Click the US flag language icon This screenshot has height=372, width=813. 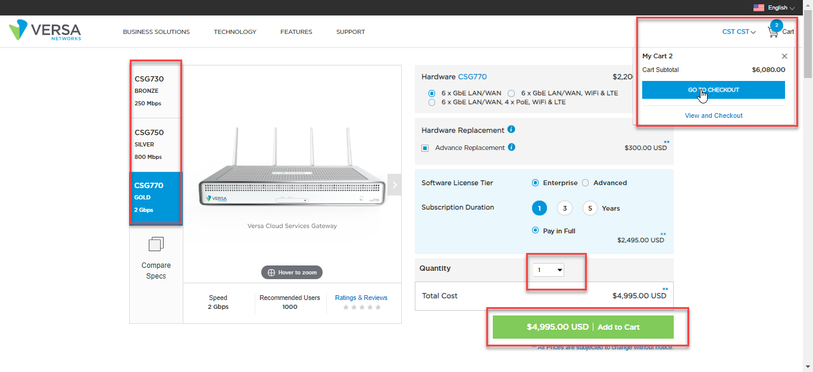click(x=759, y=8)
